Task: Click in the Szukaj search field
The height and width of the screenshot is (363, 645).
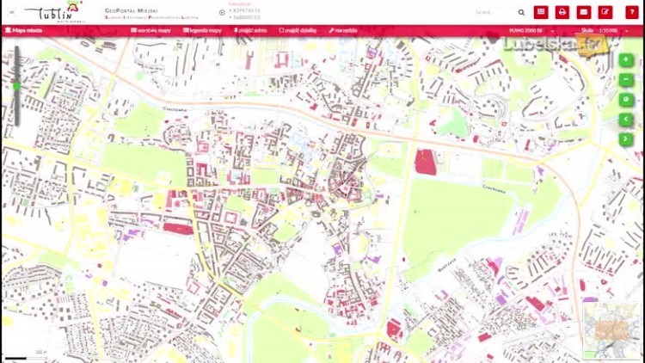Action: (x=492, y=13)
